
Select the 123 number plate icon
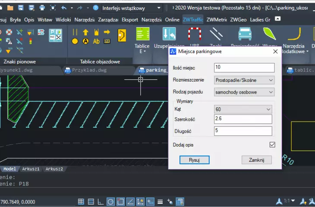click(107, 41)
